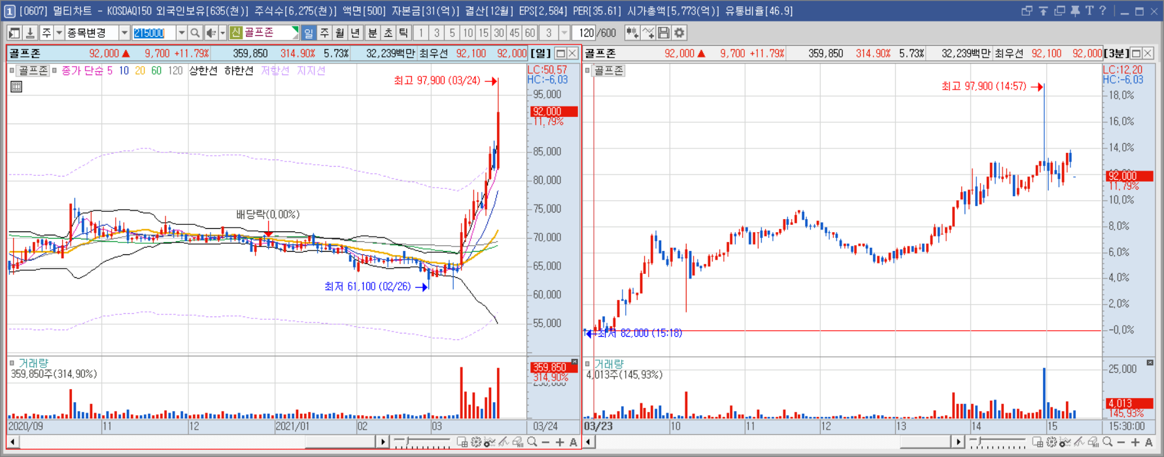Select the 초 (second) period toggle
This screenshot has height=457, width=1164.
pyautogui.click(x=388, y=33)
